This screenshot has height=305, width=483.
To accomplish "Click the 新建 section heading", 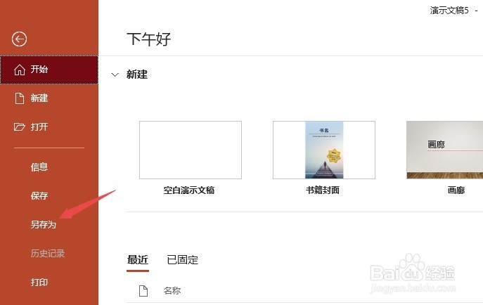I will [x=137, y=74].
